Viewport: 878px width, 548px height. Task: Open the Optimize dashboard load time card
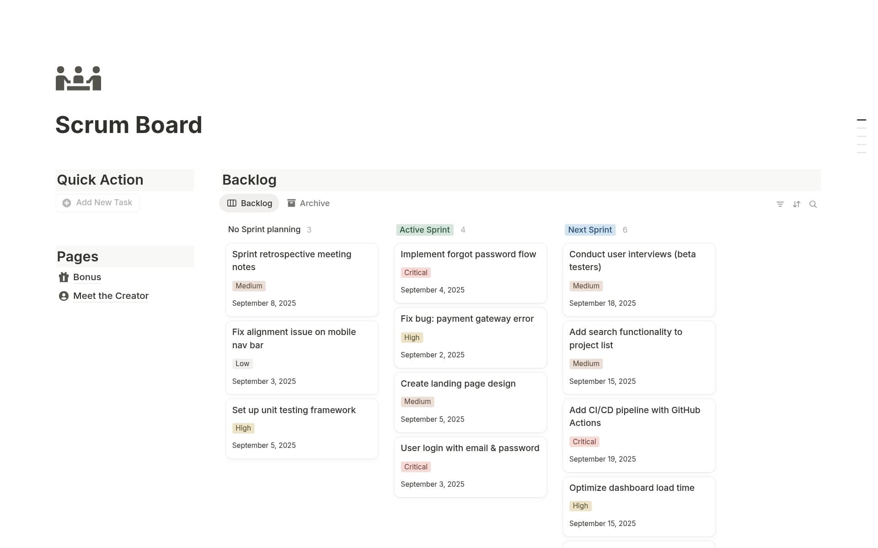(x=632, y=488)
